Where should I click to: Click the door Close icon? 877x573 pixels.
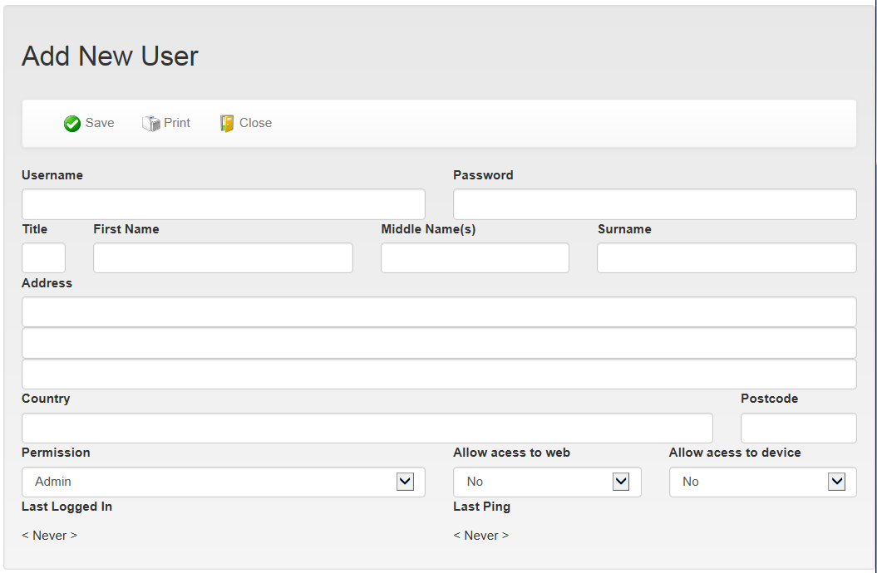226,124
